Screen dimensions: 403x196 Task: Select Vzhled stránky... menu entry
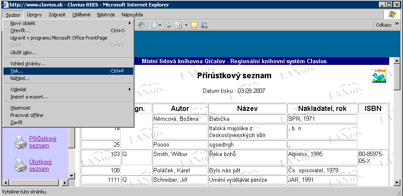click(x=68, y=63)
